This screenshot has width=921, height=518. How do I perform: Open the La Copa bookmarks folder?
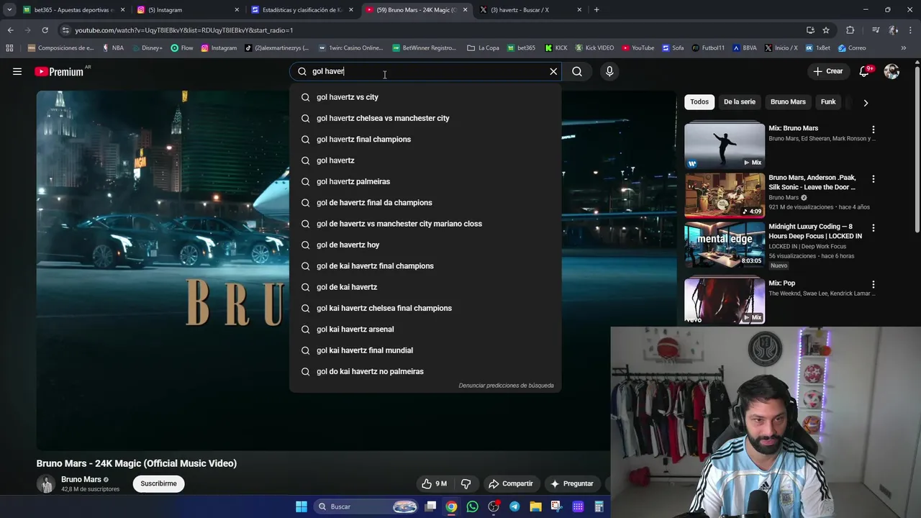pos(483,48)
